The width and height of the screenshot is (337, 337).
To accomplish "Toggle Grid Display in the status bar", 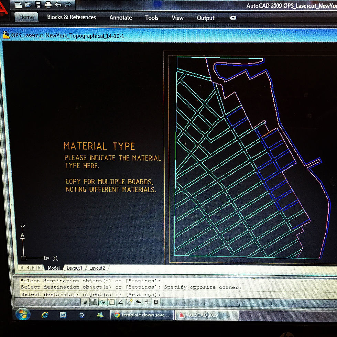I will (94, 302).
